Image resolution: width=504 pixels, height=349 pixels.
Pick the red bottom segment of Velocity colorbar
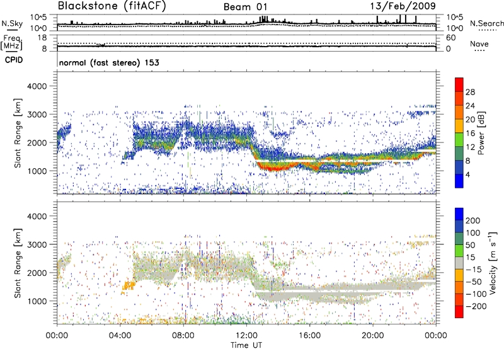(x=459, y=312)
